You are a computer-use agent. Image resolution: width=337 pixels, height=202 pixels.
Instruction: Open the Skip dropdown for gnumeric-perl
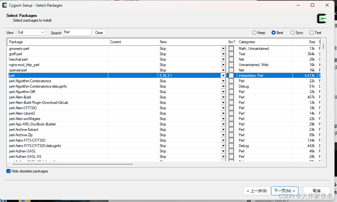[223, 49]
